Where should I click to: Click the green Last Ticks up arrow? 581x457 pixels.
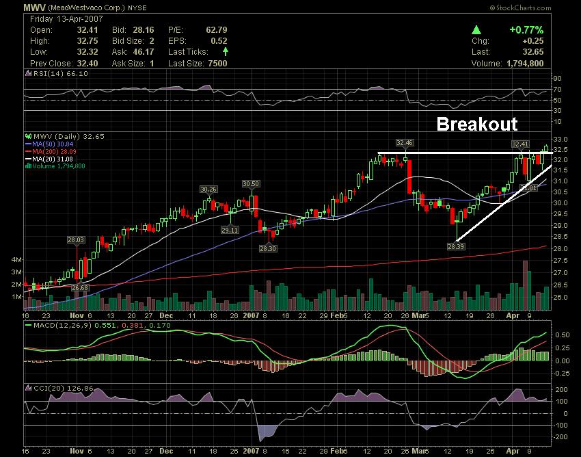tap(226, 52)
